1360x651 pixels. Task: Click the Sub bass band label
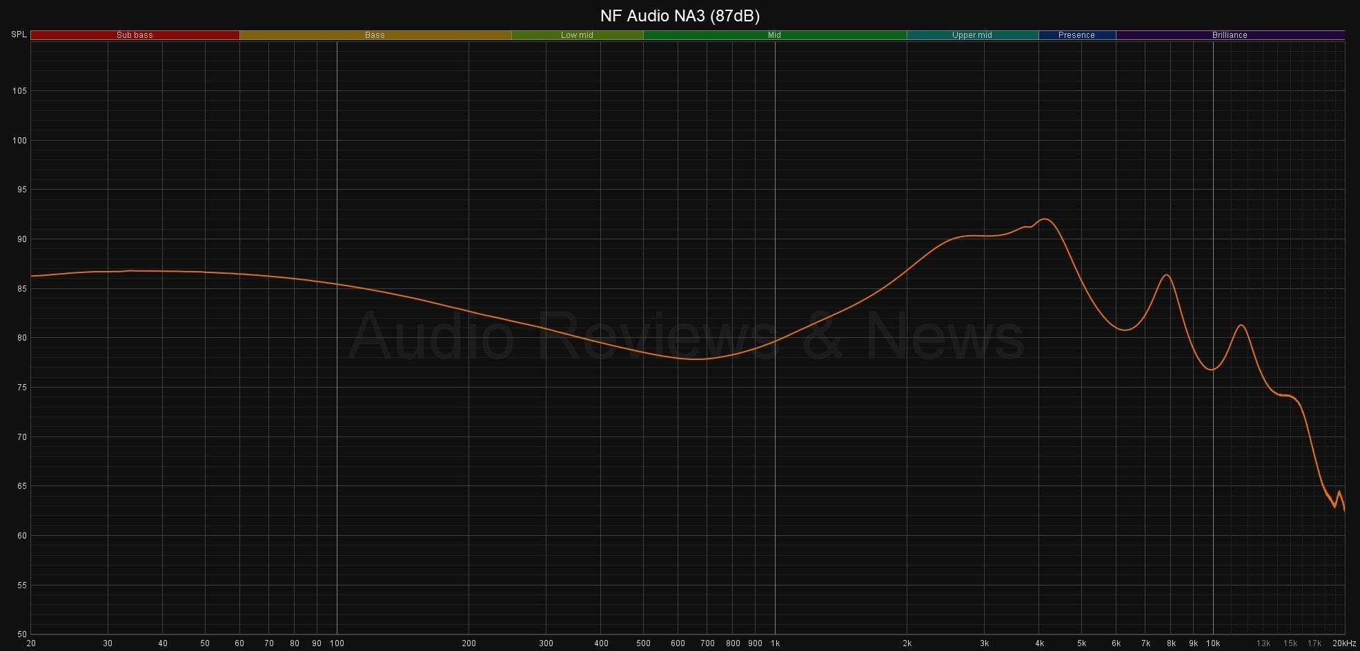click(x=135, y=35)
